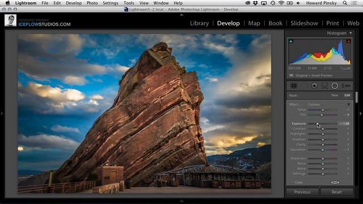Image resolution: width=363 pixels, height=204 pixels.
Task: Click the Saturation value field
Action: (x=347, y=150)
